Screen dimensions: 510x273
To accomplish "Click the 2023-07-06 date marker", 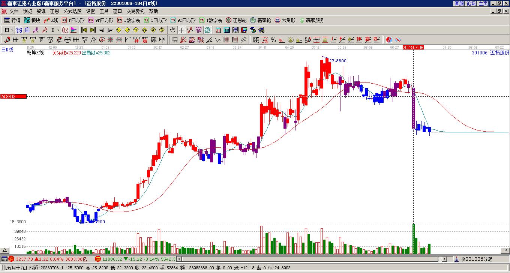I will (x=413, y=48).
